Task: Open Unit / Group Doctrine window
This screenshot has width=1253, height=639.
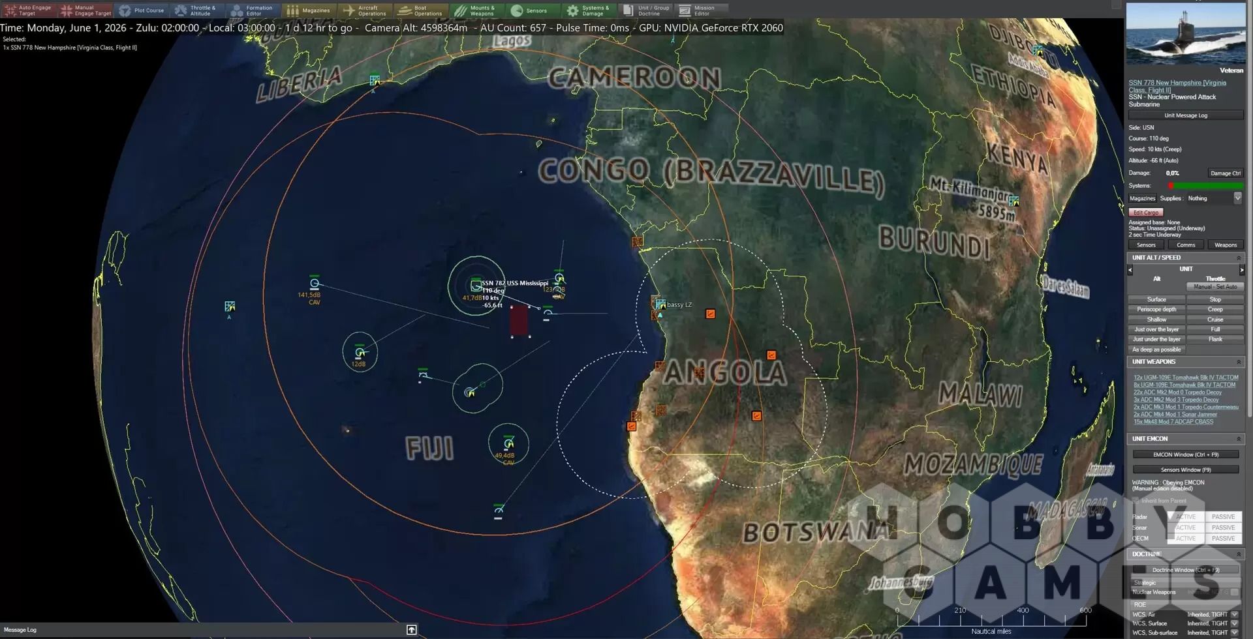Action: tap(645, 10)
